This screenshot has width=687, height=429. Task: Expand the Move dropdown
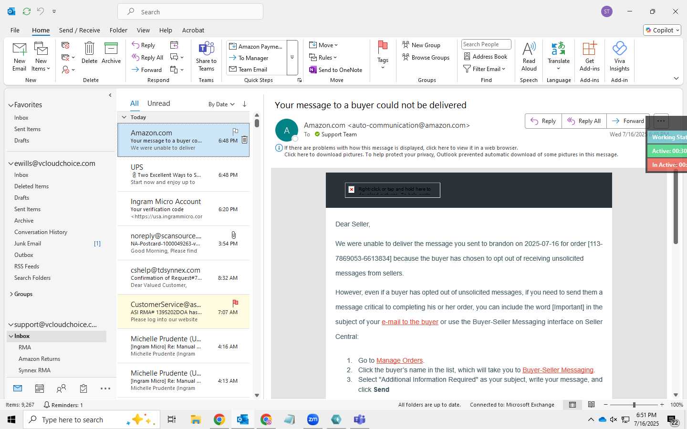(323, 45)
